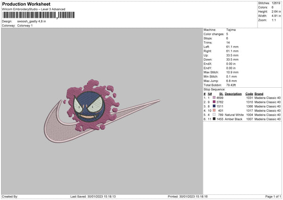Click 'Wilcom EmbroideryStudio – Level 3 Advanced' text

[x=33, y=9]
